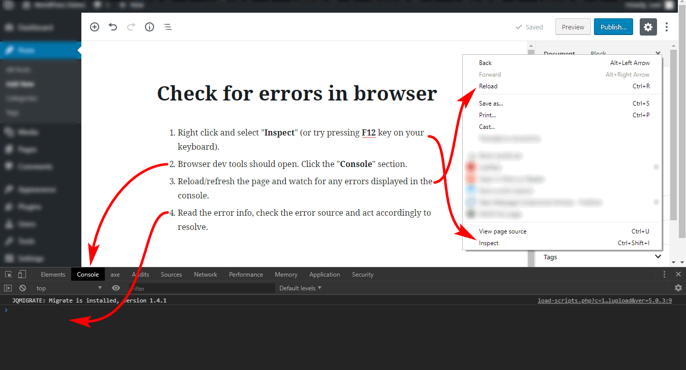Click the Publish... button
686x370 pixels.
pyautogui.click(x=613, y=27)
